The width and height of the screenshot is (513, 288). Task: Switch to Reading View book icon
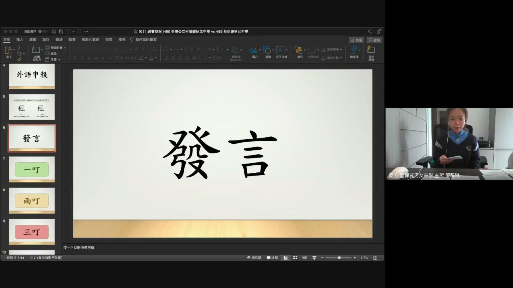coord(305,258)
